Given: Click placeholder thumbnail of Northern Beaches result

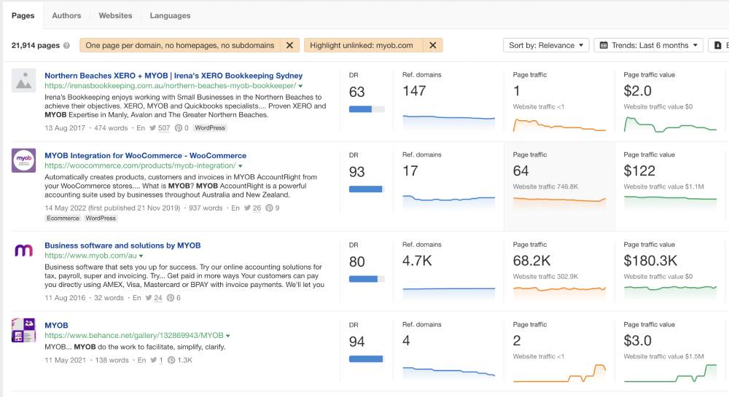Looking at the screenshot, I should (x=24, y=80).
